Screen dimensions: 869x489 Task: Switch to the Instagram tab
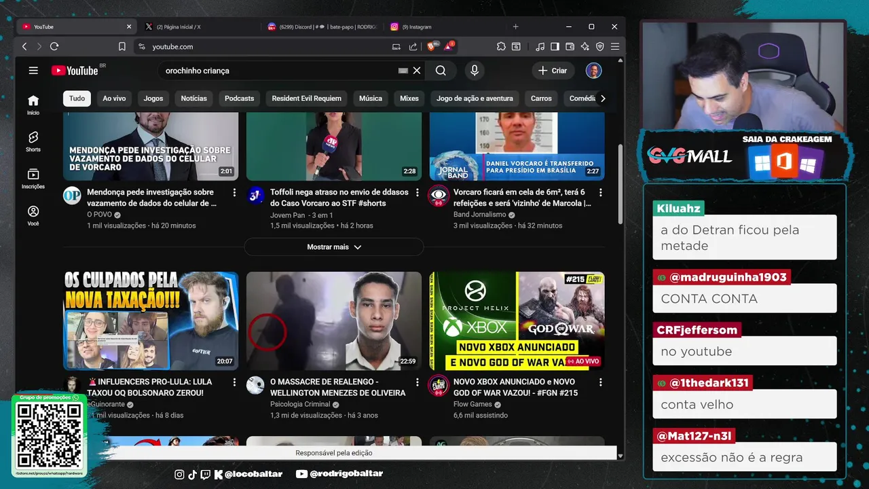(443, 26)
